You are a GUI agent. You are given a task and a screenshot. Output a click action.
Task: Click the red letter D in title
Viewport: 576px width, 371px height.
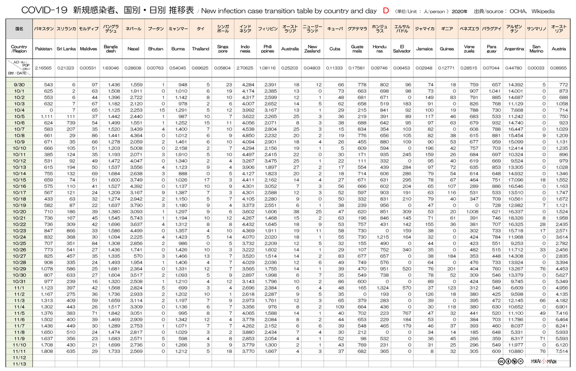[x=386, y=10]
